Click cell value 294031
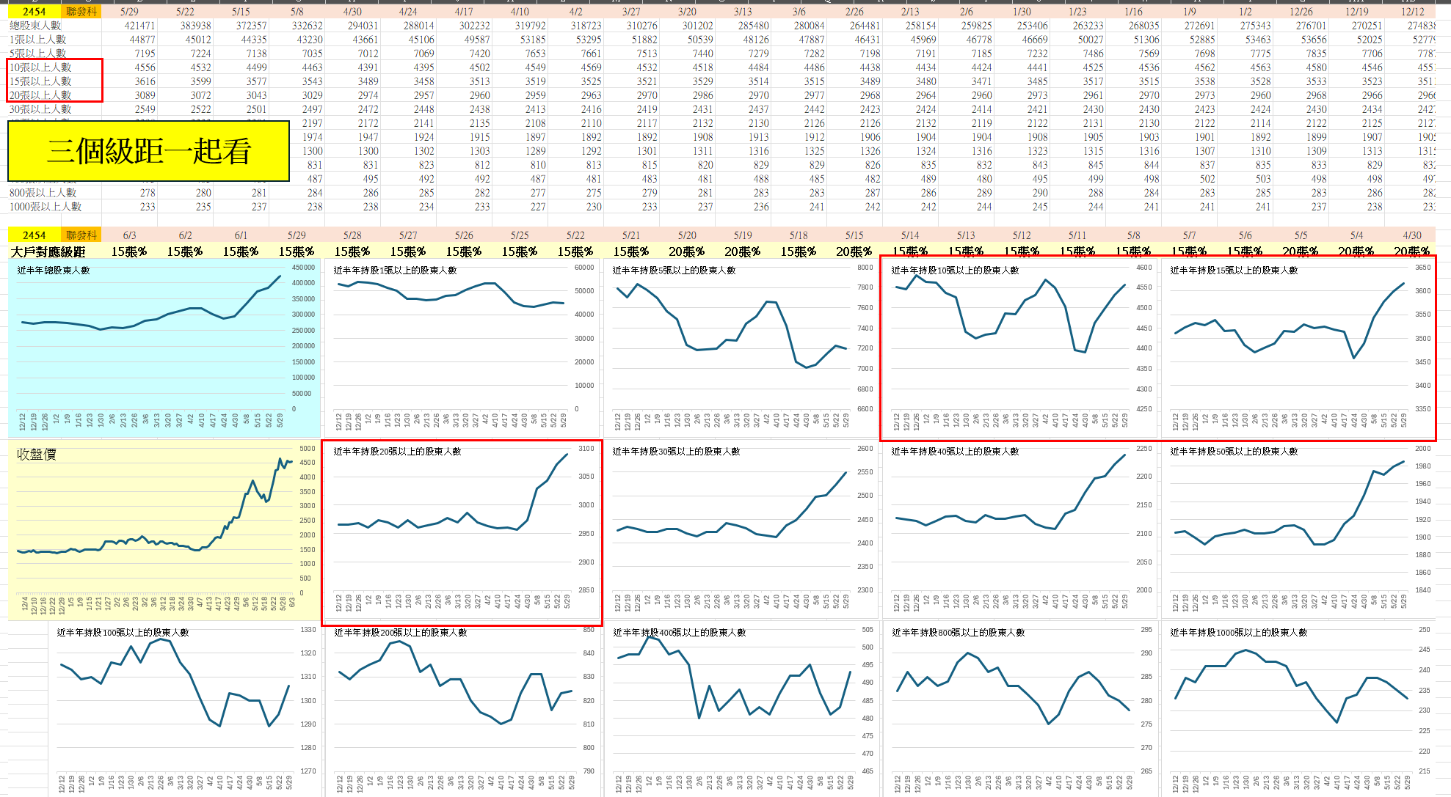Screen dimensions: 1451x797 (x=363, y=26)
